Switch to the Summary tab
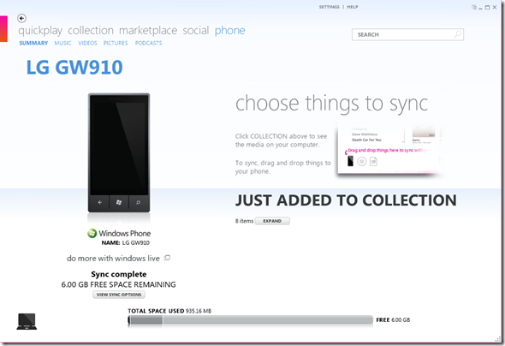This screenshot has height=346, width=505. pyautogui.click(x=33, y=43)
